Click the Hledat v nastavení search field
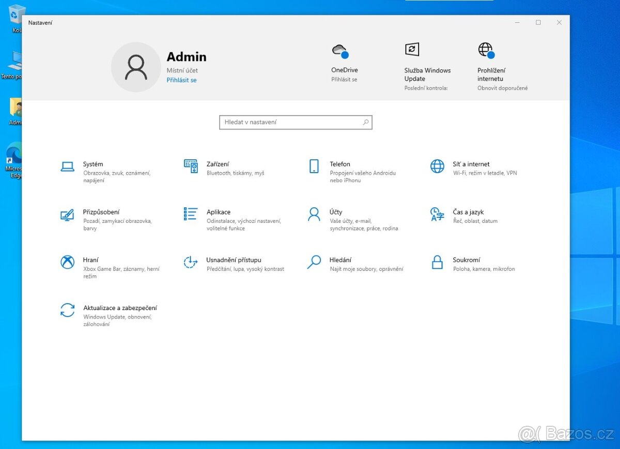 pos(292,122)
